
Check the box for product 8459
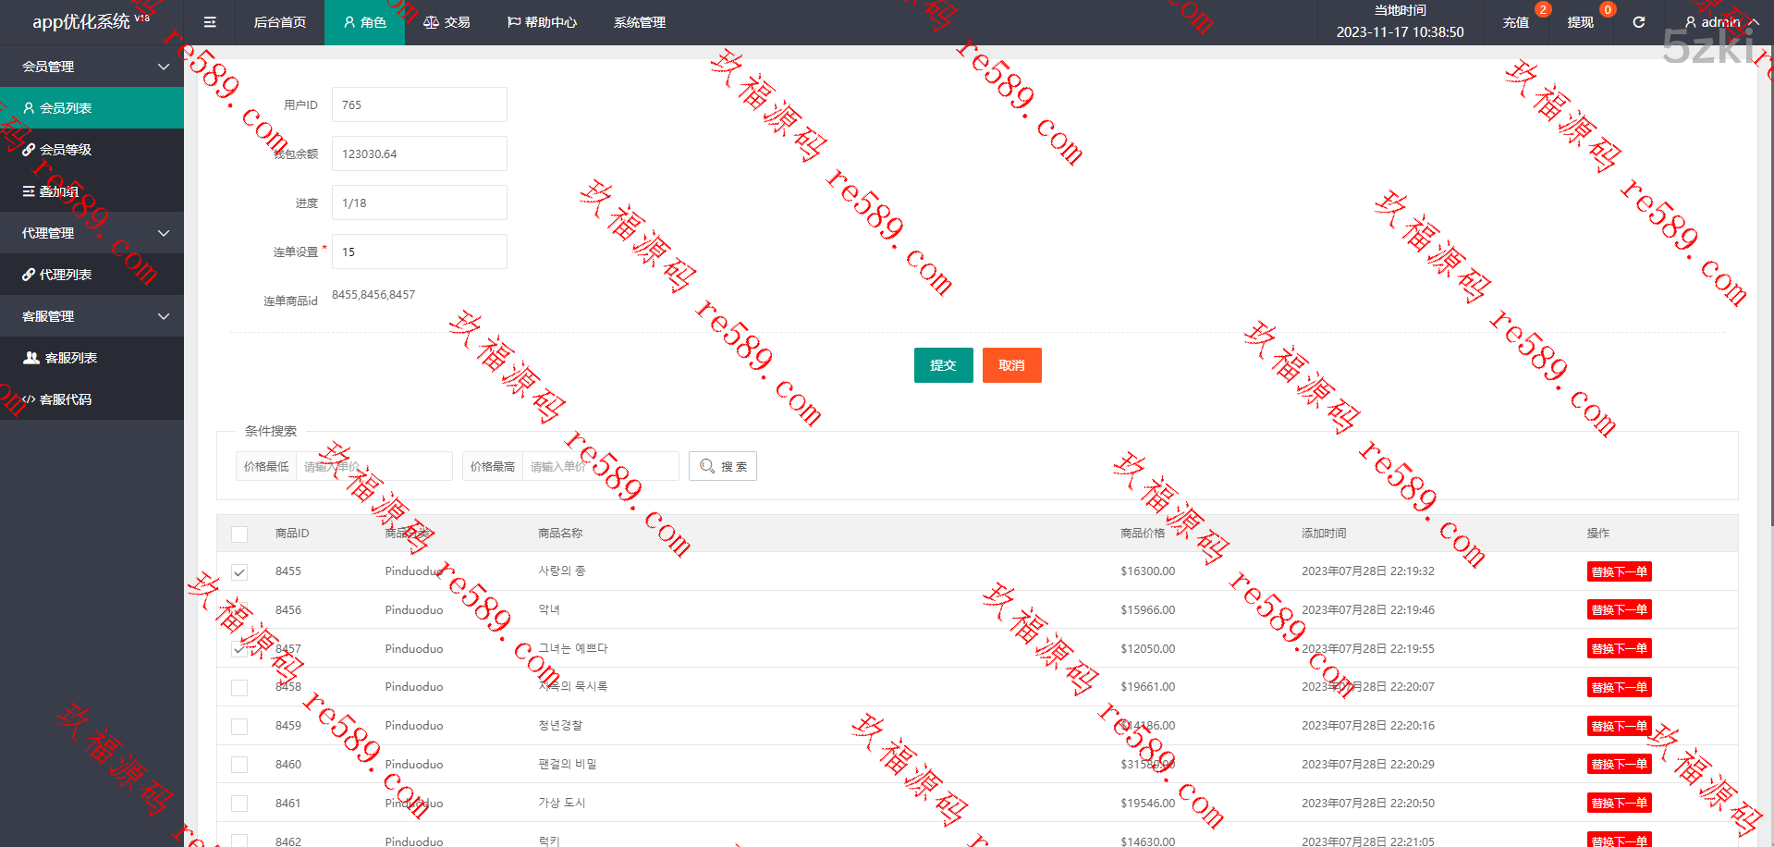(239, 727)
